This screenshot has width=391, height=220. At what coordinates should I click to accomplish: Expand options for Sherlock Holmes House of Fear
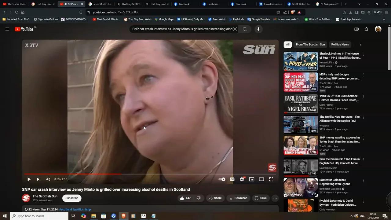click(363, 54)
